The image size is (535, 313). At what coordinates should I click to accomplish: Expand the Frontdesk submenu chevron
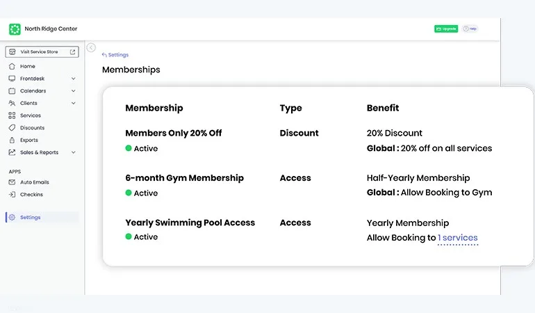point(74,79)
